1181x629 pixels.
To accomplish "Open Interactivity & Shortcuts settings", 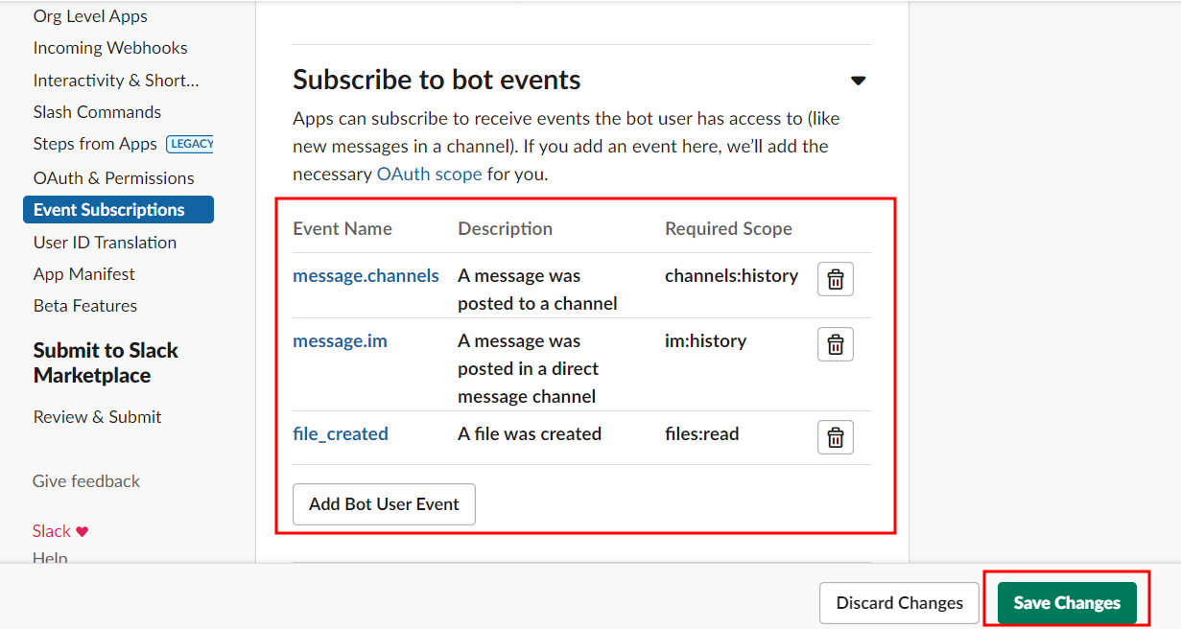I will [x=115, y=80].
